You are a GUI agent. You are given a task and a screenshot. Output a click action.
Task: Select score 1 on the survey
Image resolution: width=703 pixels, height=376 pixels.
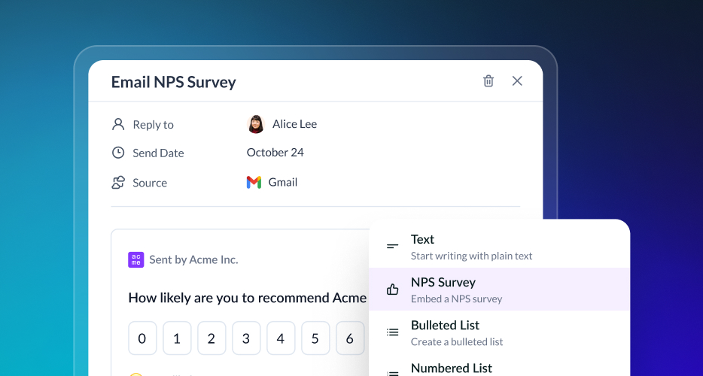(x=177, y=338)
